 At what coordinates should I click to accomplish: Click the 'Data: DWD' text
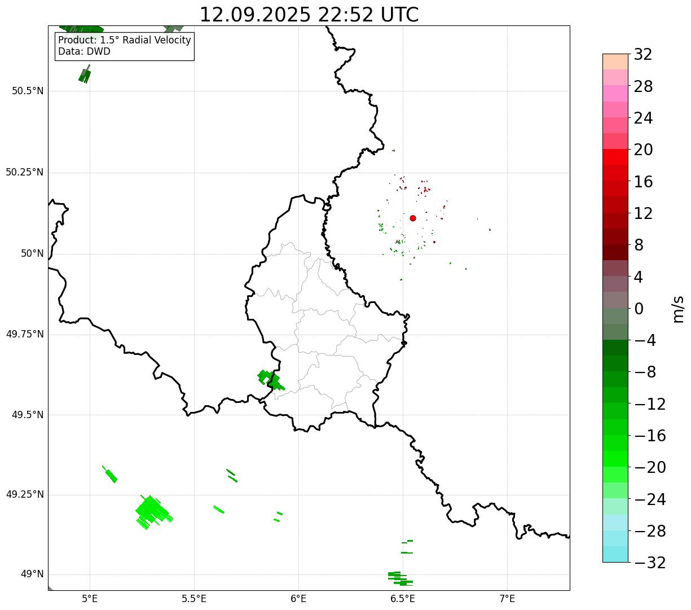pos(84,51)
